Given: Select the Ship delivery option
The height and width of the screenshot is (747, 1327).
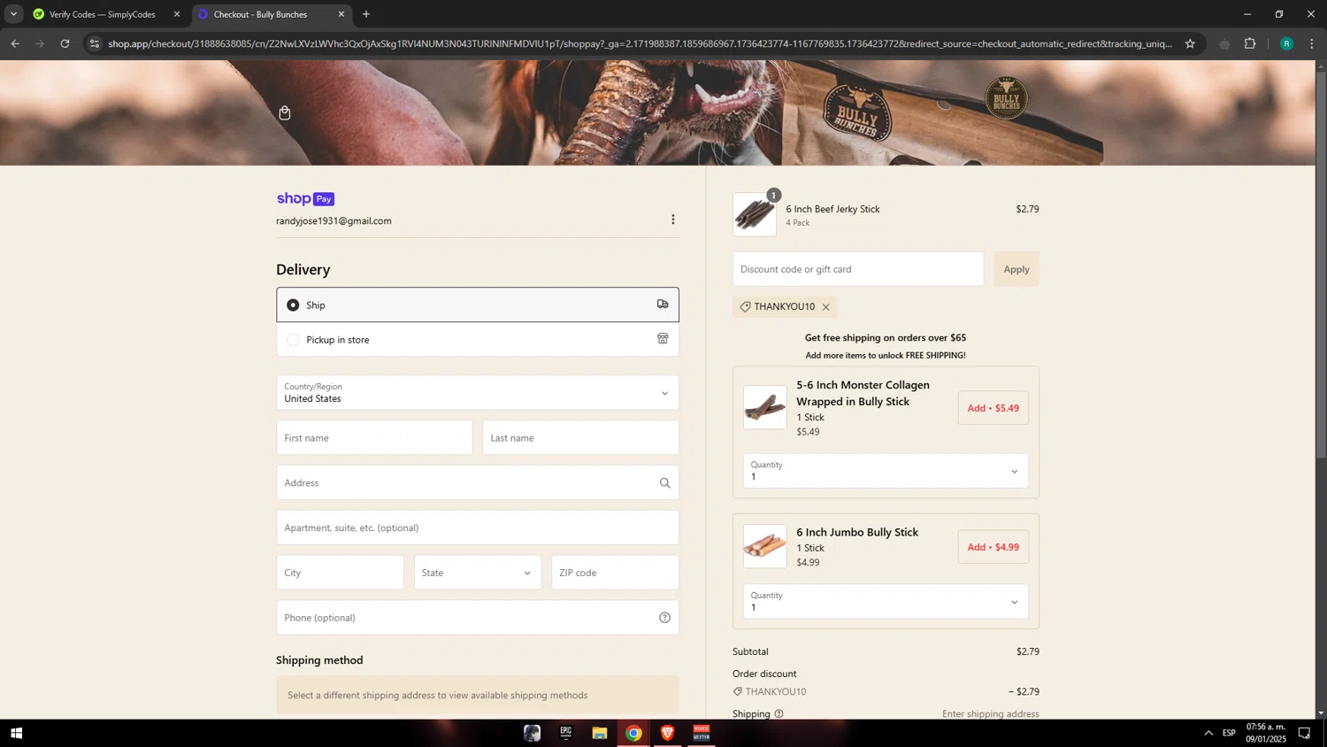Looking at the screenshot, I should 478,304.
